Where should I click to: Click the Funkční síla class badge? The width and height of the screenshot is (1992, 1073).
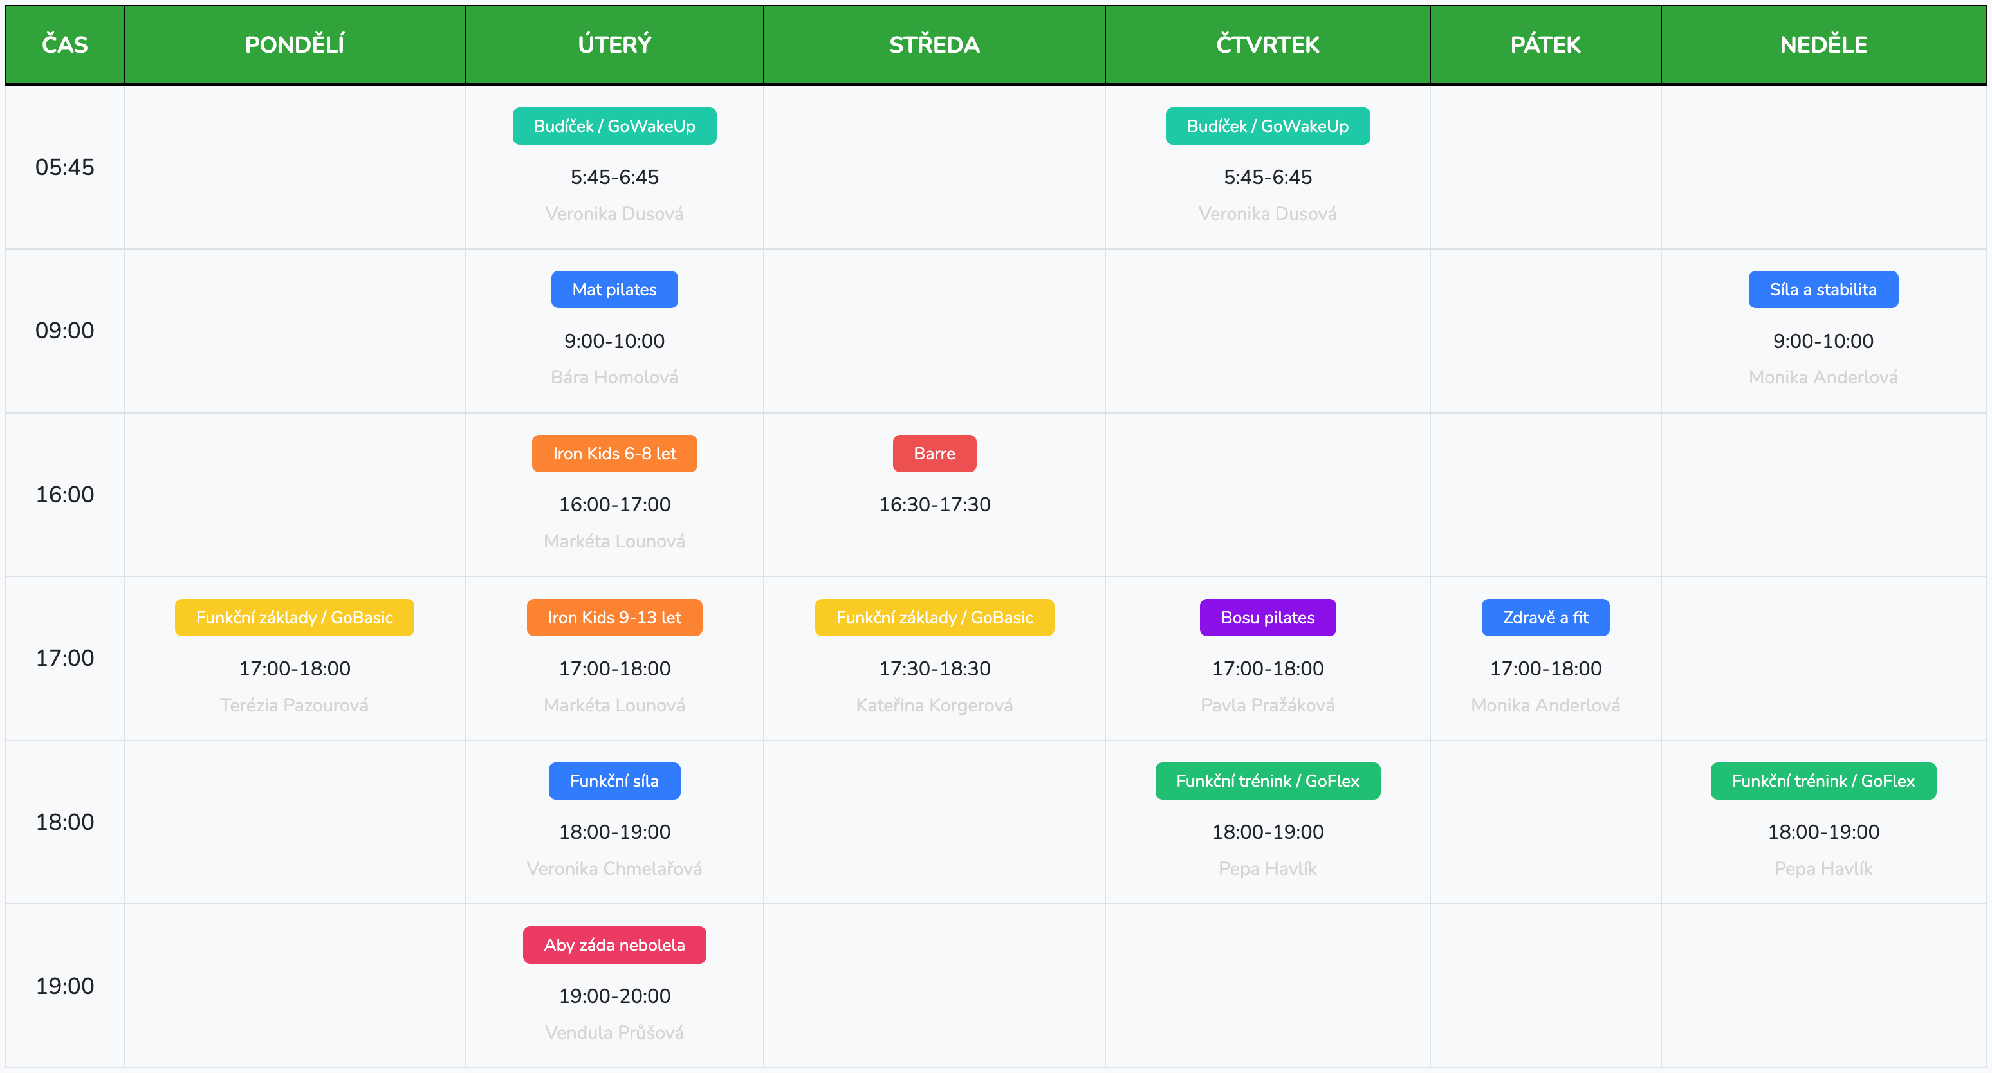click(x=614, y=781)
